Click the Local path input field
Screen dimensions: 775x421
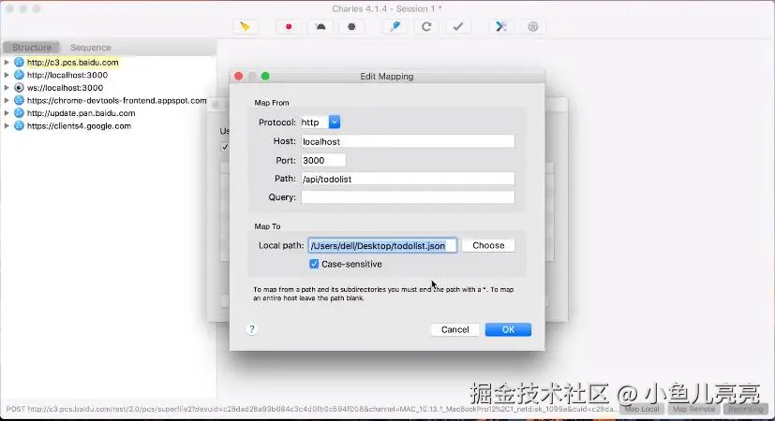(x=382, y=245)
